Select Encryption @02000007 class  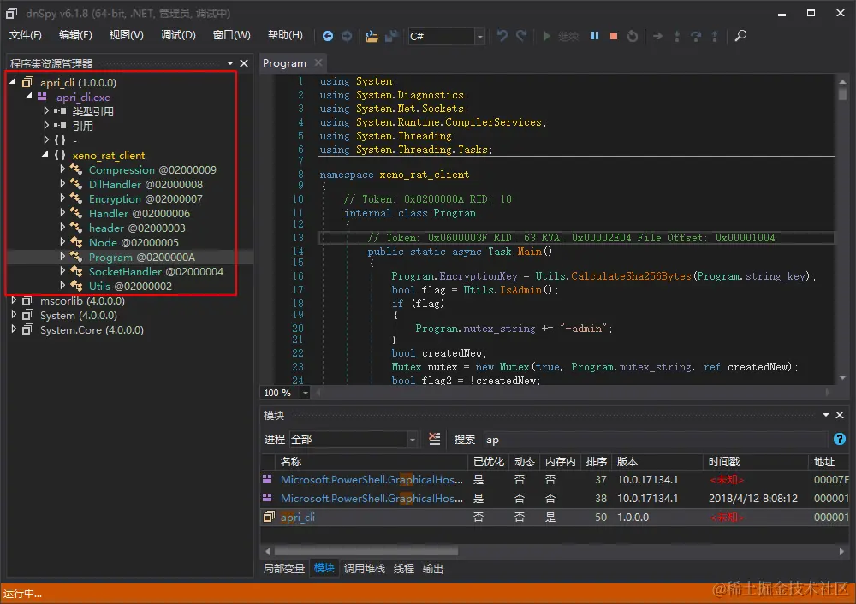pos(146,199)
